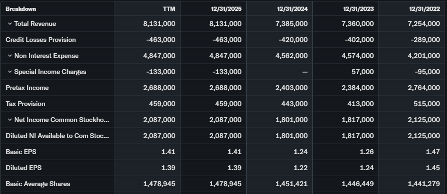Select the Tax Provision row label
Image resolution: width=447 pixels, height=194 pixels.
[x=26, y=104]
